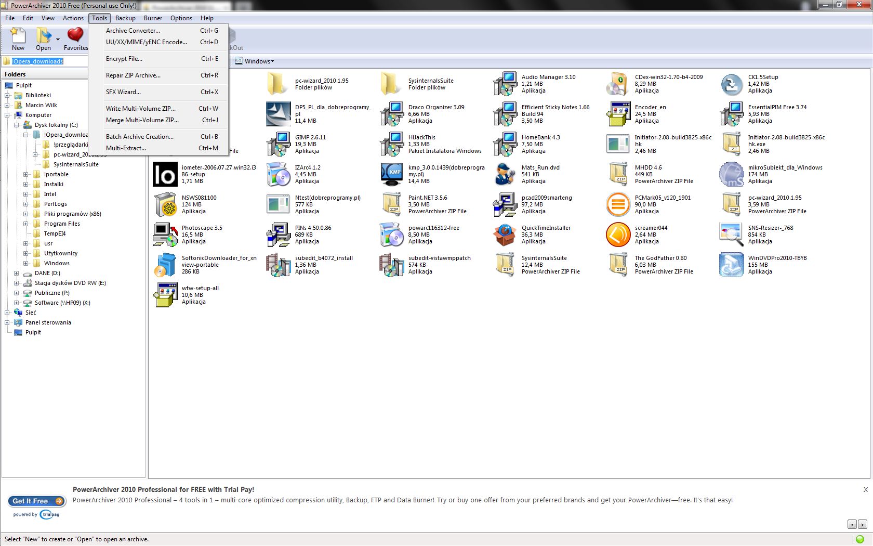The width and height of the screenshot is (873, 546).
Task: Select Audio Manager 3.10 installer icon
Action: (505, 84)
